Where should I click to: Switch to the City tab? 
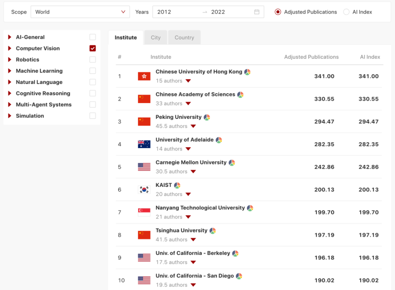coord(155,38)
